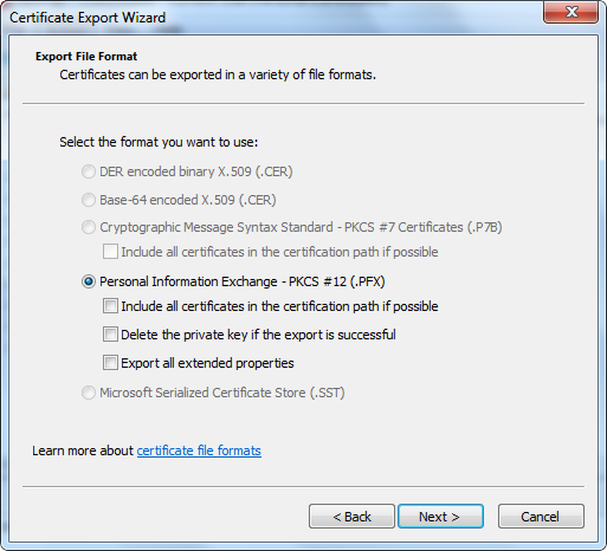Click the 'Select the format you want to use' text
The image size is (607, 551).
tap(159, 143)
